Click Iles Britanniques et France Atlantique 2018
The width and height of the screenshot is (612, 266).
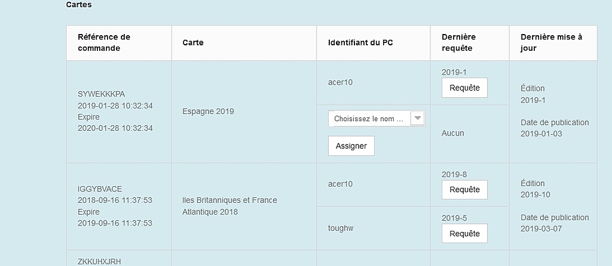[229, 206]
